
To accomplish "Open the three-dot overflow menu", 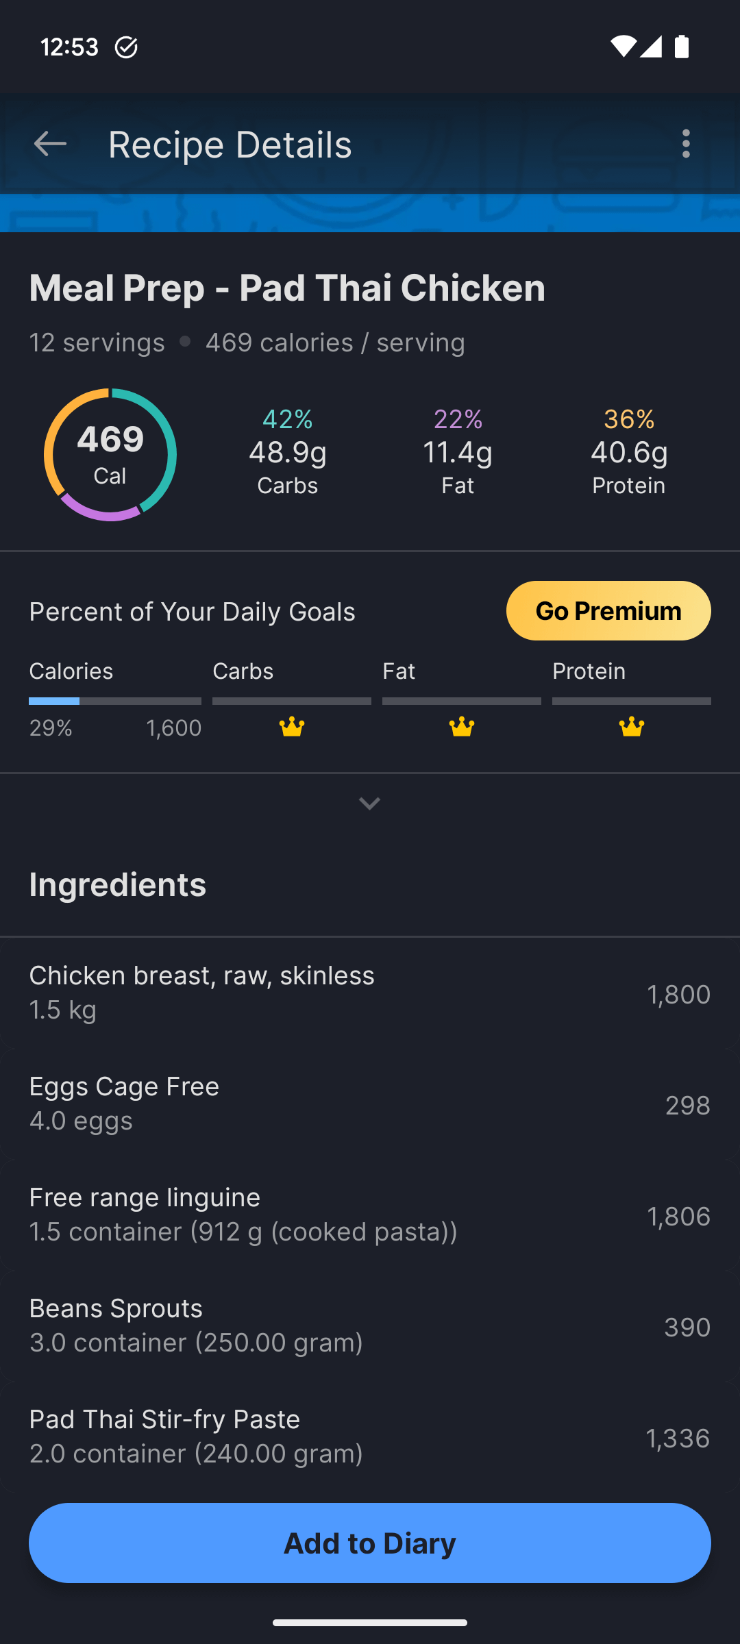I will pos(686,145).
